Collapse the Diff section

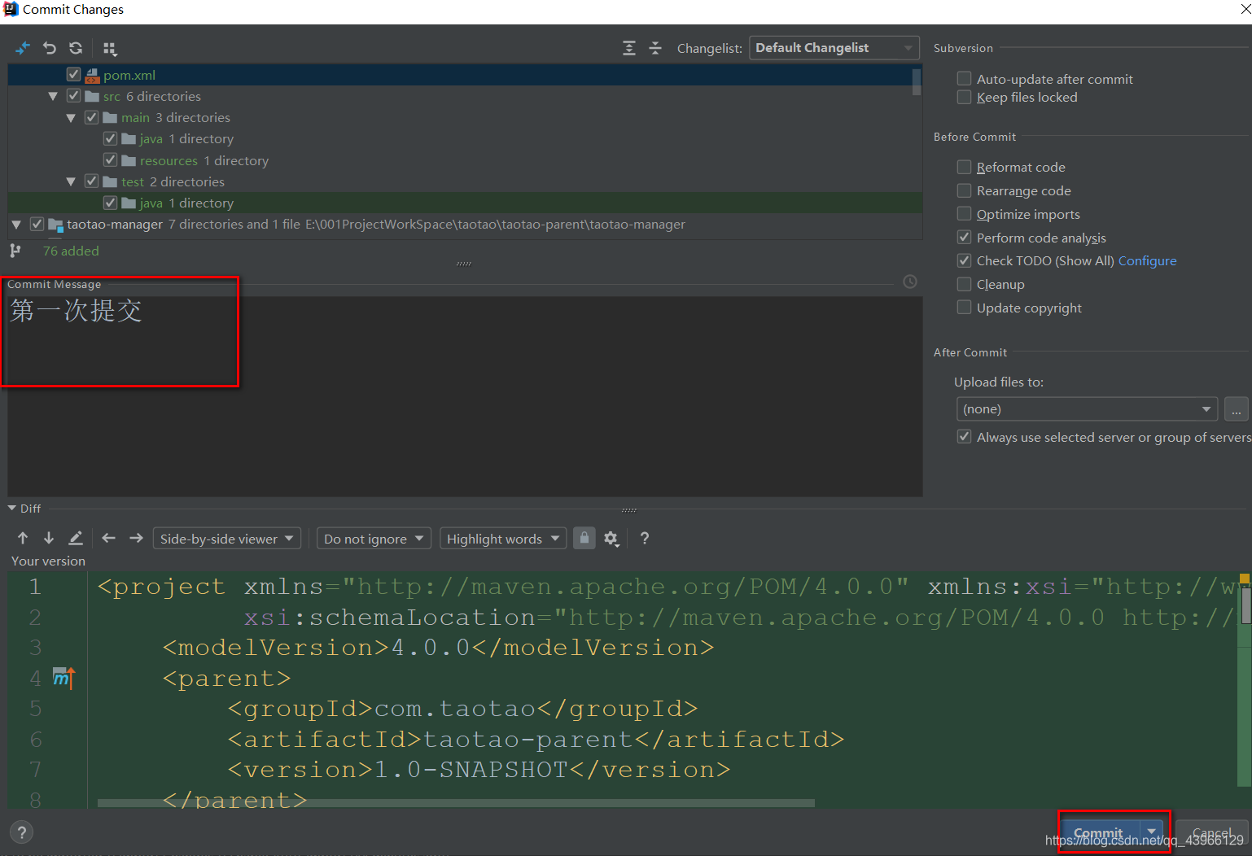[12, 508]
